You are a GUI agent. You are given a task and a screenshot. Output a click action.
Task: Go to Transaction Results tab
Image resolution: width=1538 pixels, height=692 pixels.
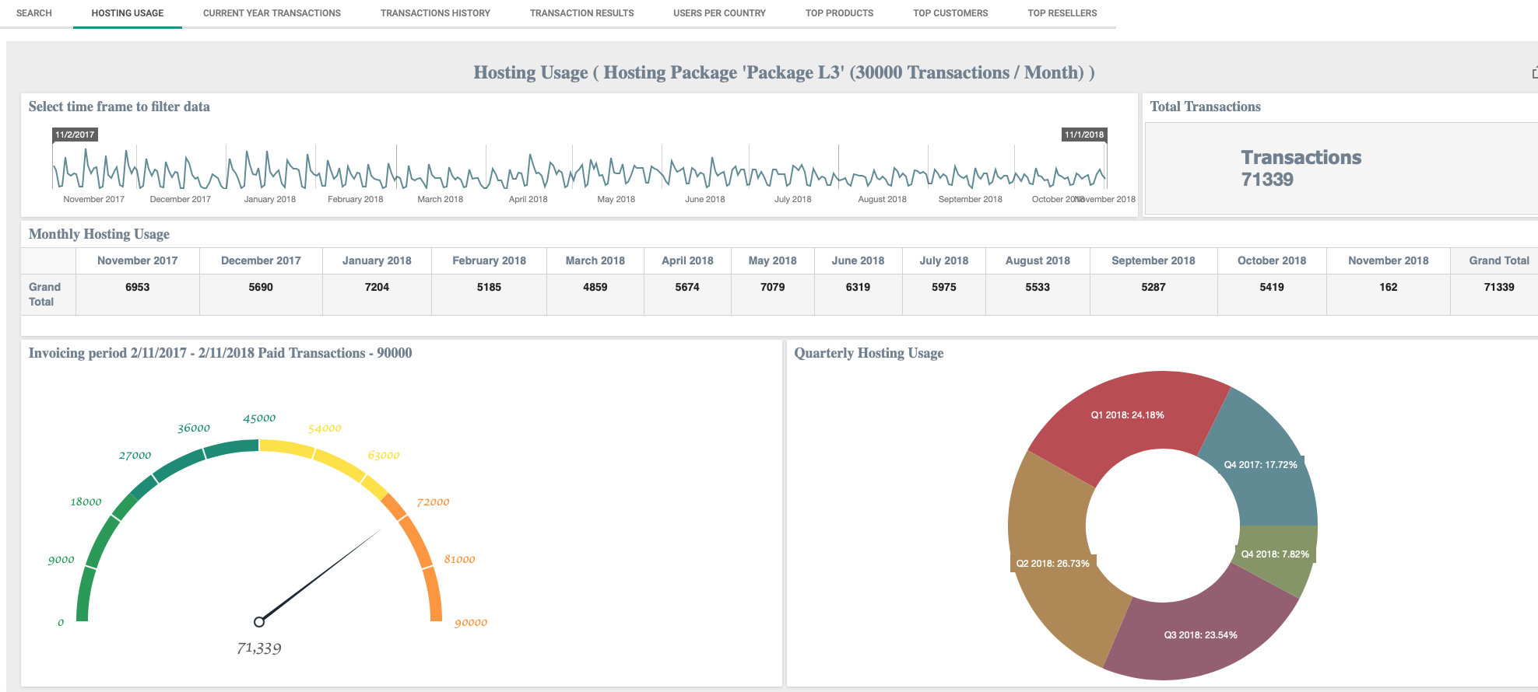[581, 13]
